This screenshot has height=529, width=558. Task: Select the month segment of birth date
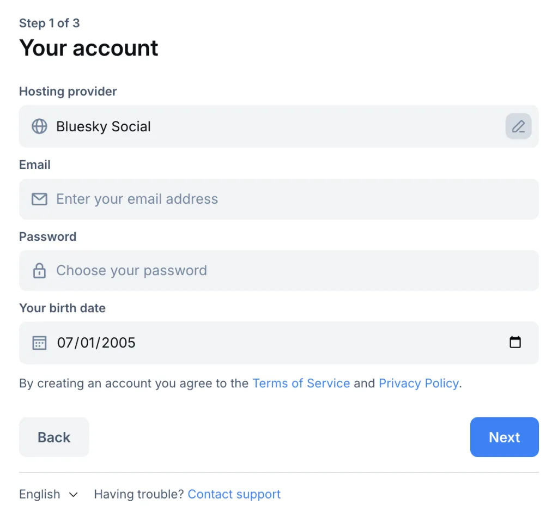[x=65, y=343]
